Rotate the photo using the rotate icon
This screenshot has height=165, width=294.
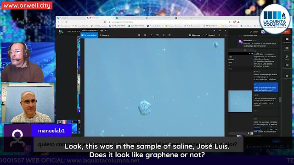(x=164, y=35)
